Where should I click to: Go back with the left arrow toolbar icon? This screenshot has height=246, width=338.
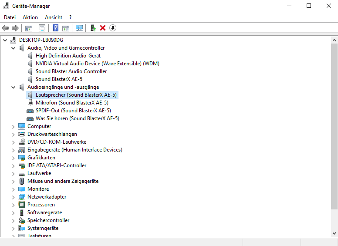5,28
